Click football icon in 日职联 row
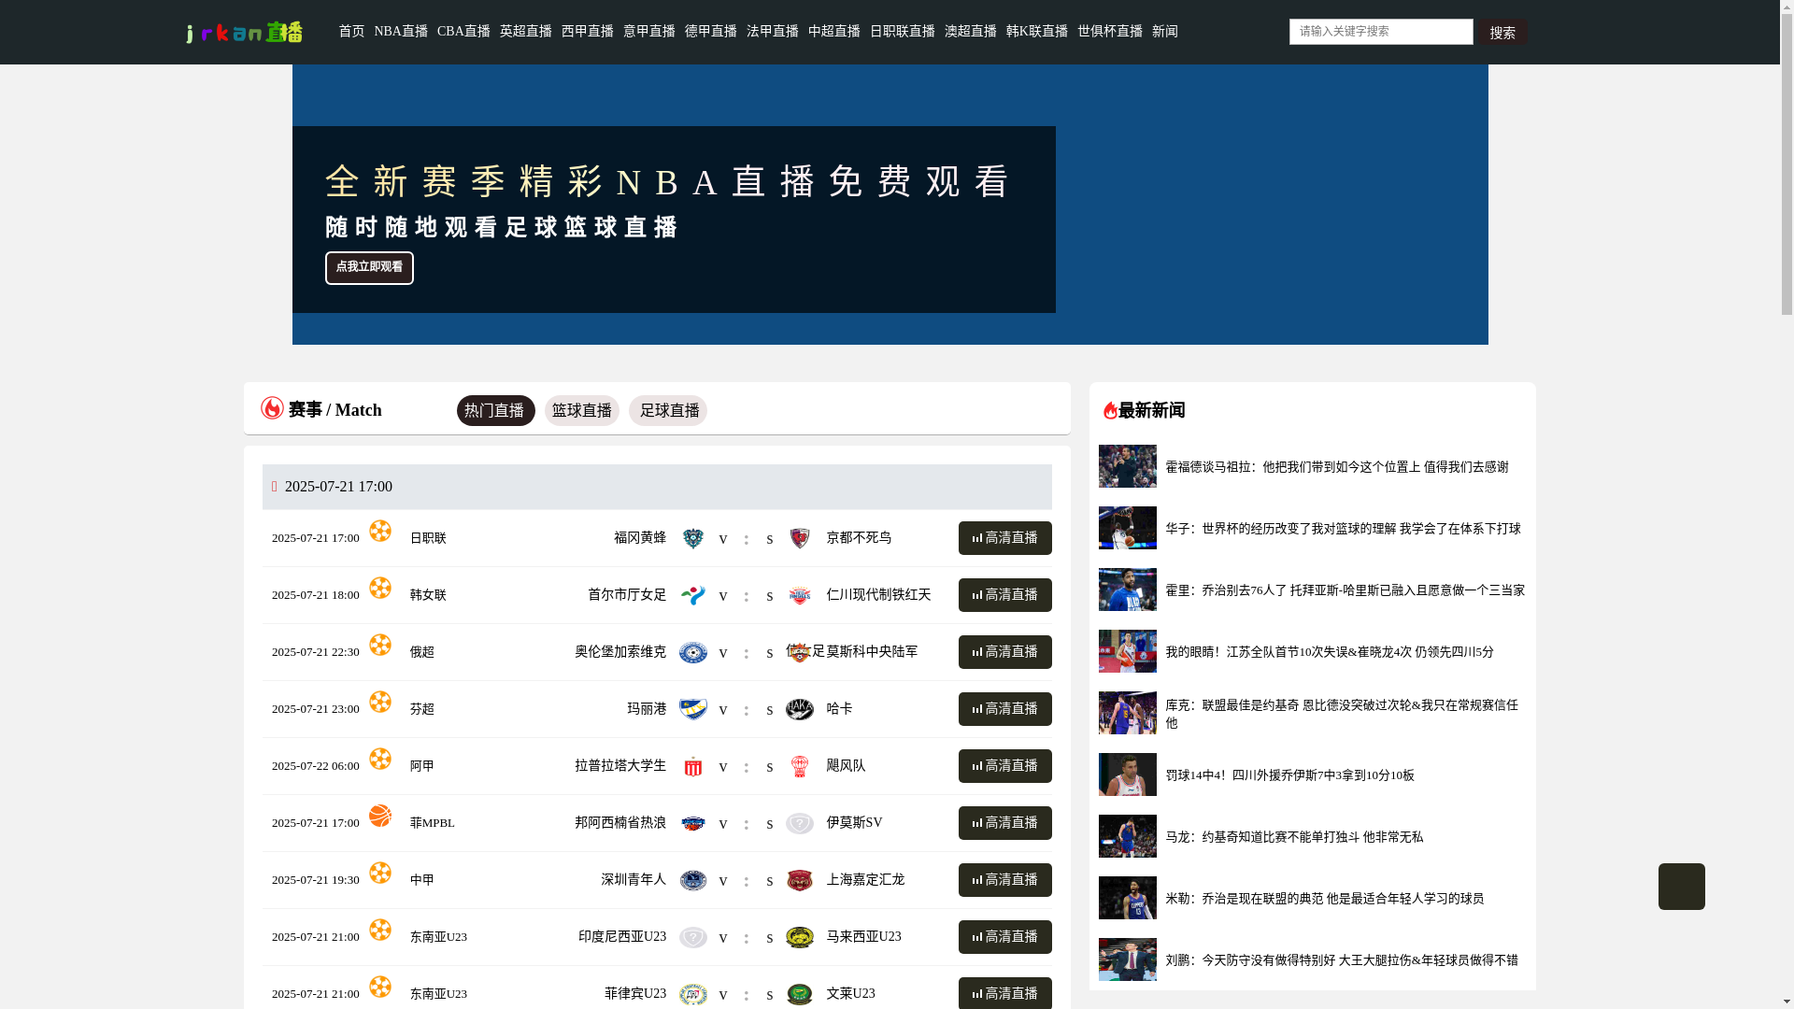Image resolution: width=1794 pixels, height=1009 pixels. click(380, 531)
